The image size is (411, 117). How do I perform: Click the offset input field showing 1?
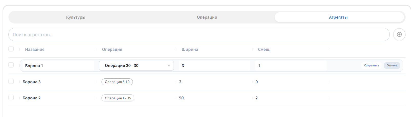pos(291,66)
